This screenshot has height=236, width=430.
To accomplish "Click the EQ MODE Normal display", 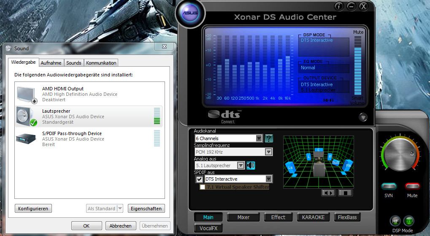I will (x=324, y=68).
